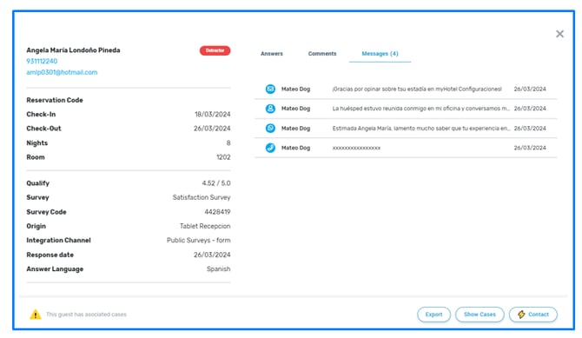582x338 pixels.
Task: Switch to the Answers tab
Action: [272, 54]
